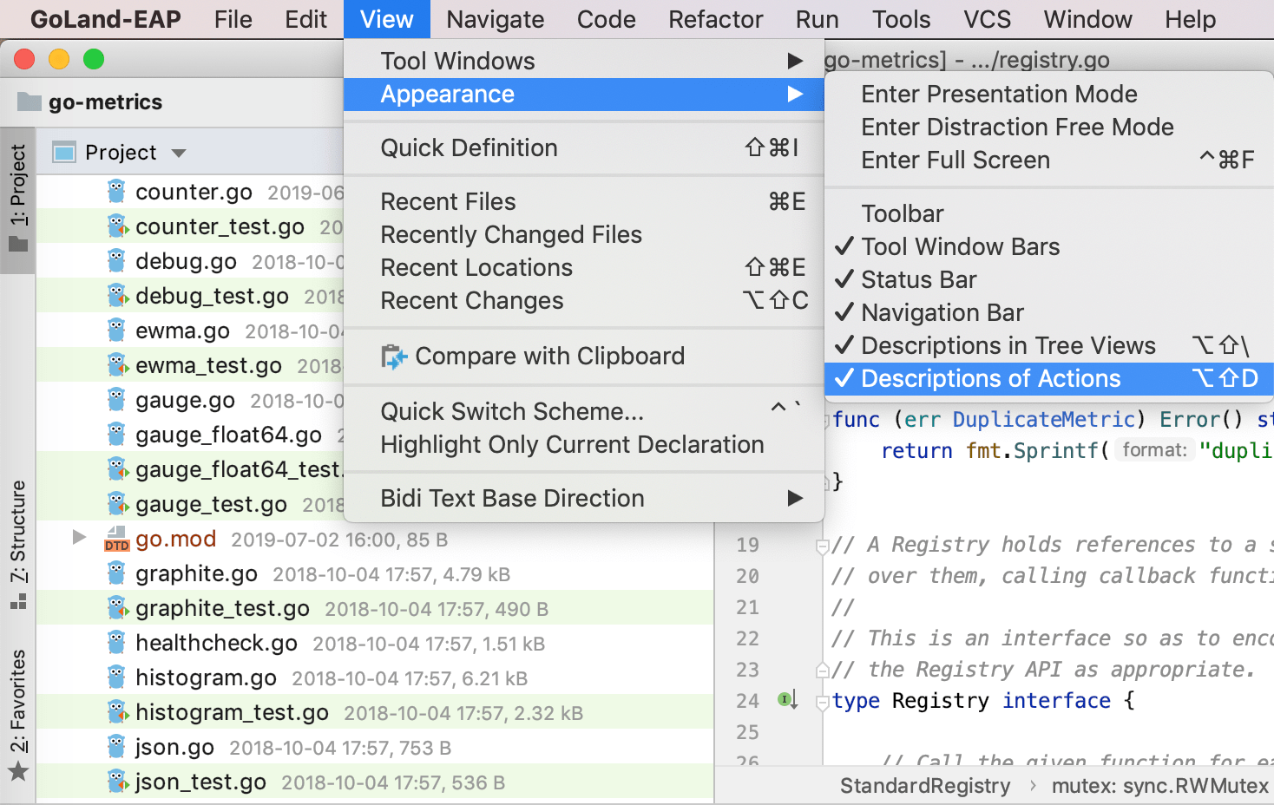Expand the Tool Windows submenu

click(584, 61)
